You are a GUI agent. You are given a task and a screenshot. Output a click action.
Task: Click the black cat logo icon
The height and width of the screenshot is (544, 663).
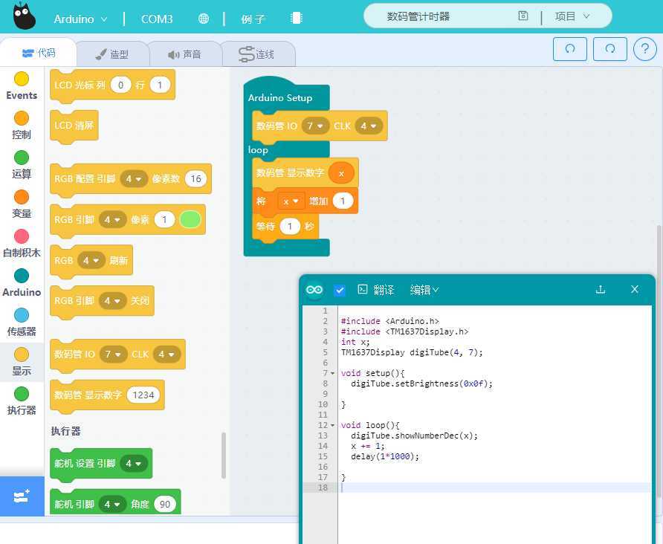[24, 16]
